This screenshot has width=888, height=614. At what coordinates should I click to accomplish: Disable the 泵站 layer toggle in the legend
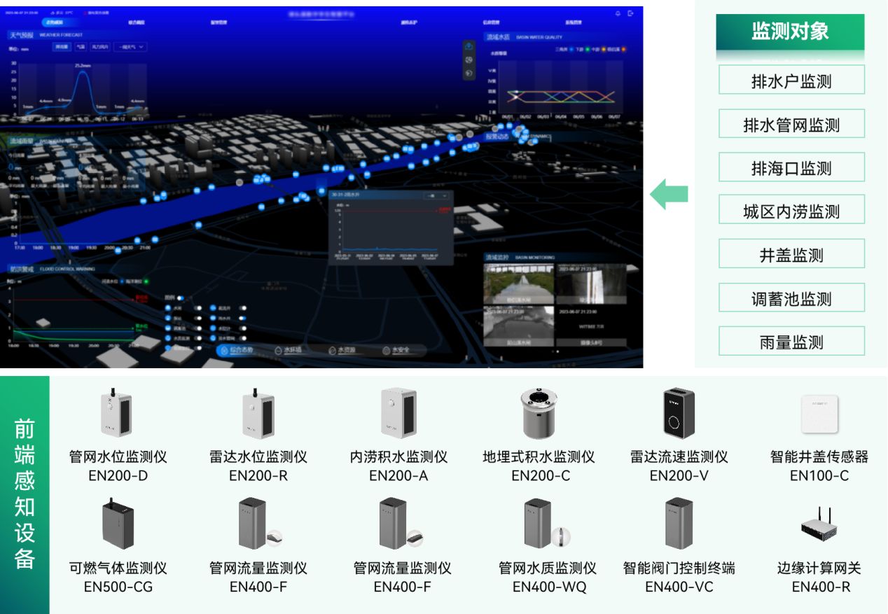197,319
